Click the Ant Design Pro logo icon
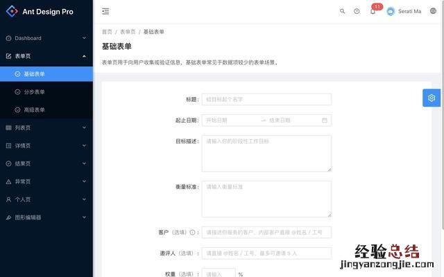The height and width of the screenshot is (277, 444). coord(12,11)
